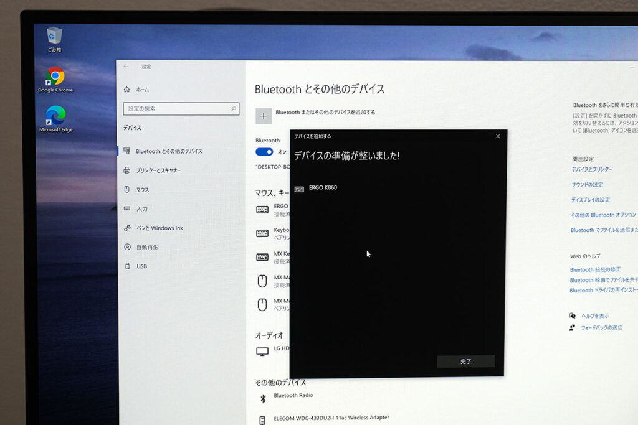
Task: Click the ヘルプを表示 link
Action: (x=595, y=315)
